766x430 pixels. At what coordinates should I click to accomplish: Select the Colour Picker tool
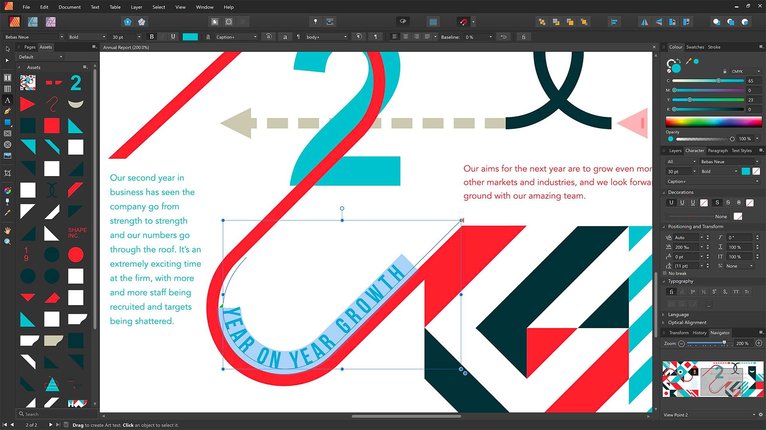[x=7, y=213]
